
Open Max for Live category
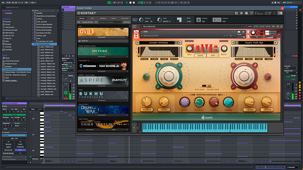coord(10,36)
